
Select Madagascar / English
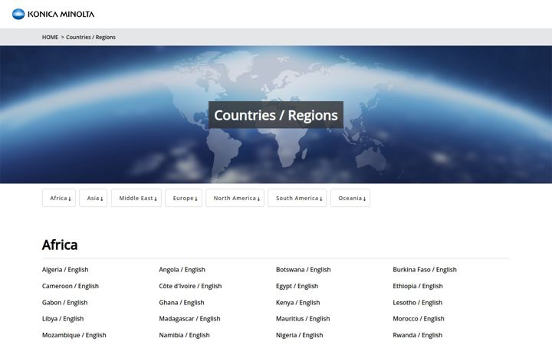click(x=189, y=319)
